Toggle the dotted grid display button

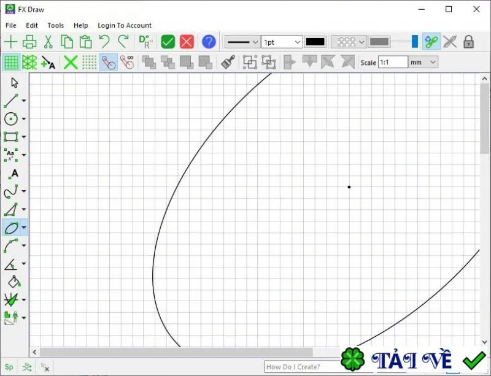pos(89,63)
